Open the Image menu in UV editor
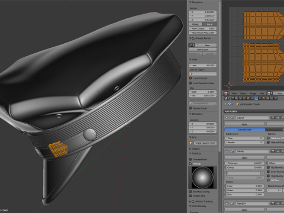Image resolution: width=284 pixels, height=213 pixels. point(253,93)
